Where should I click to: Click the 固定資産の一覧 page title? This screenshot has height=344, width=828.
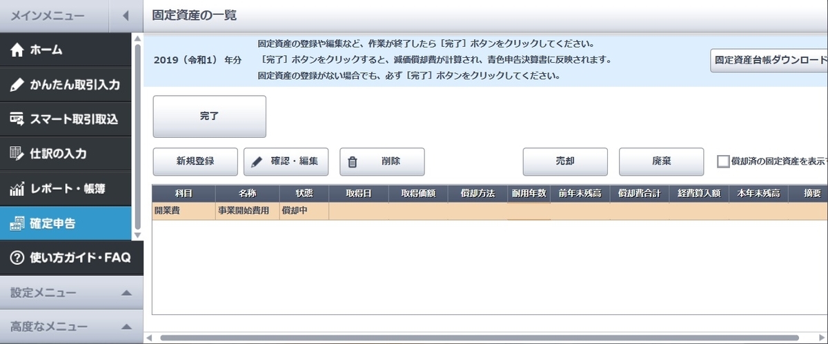click(x=195, y=14)
